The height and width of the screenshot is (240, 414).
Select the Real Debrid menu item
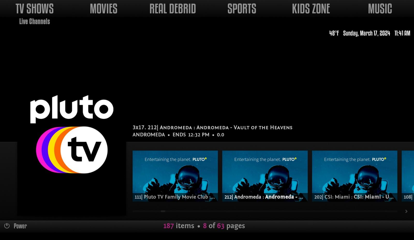[x=173, y=9]
